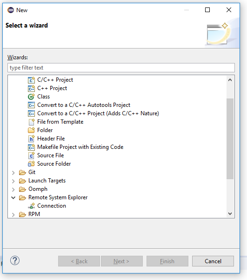Select Convert to a C/C++ Autotools Project

click(84, 105)
